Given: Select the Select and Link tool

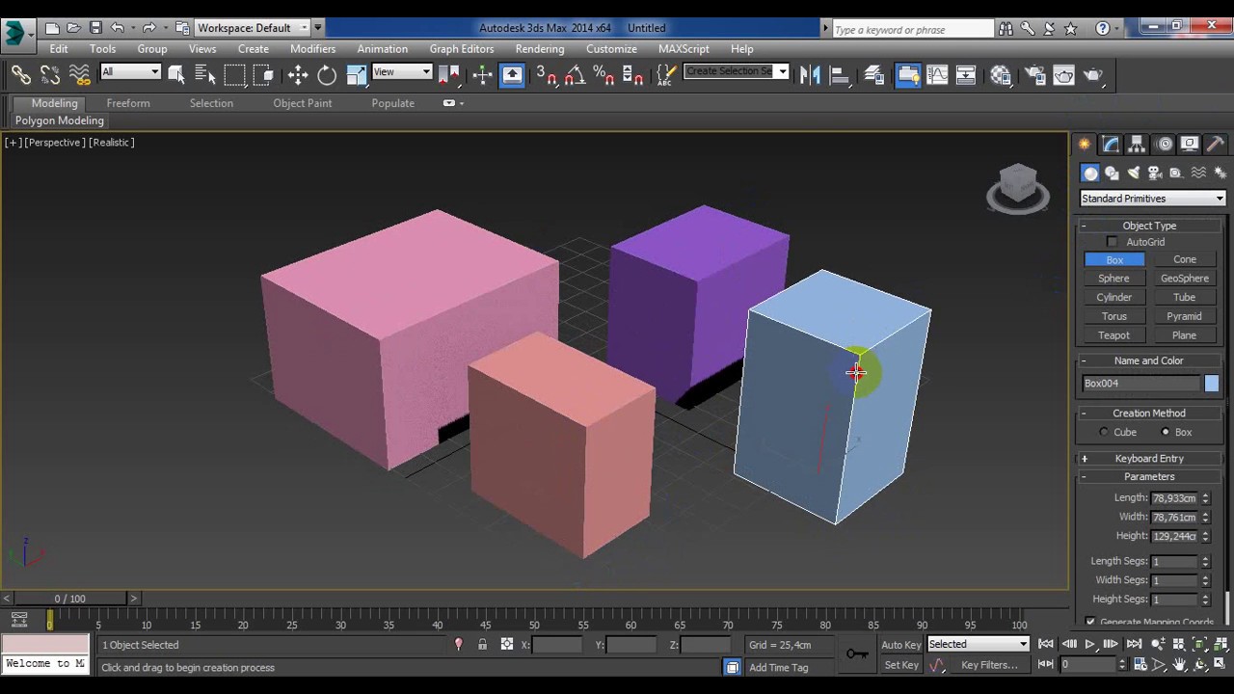Looking at the screenshot, I should (x=20, y=74).
